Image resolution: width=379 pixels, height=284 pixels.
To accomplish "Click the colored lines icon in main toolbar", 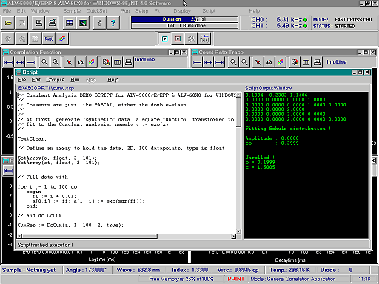I will [62, 38].
